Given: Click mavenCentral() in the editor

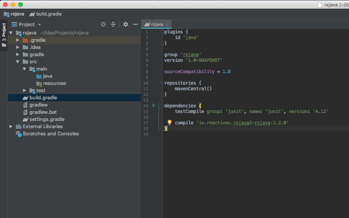Looking at the screenshot, I should click(193, 88).
